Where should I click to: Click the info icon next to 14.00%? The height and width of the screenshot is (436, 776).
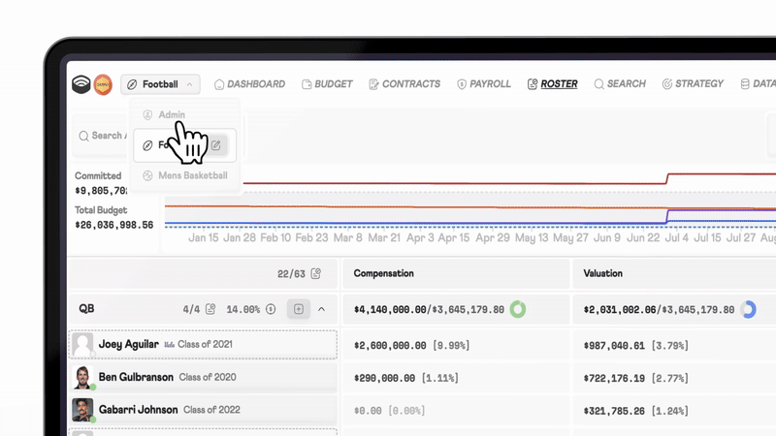pos(271,310)
